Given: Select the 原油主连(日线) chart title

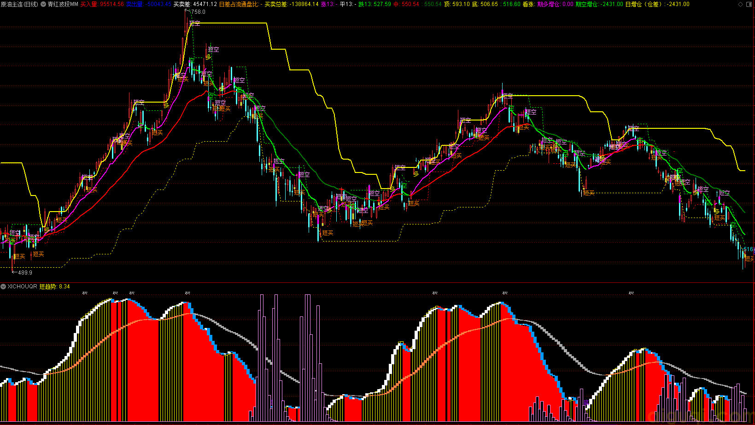Looking at the screenshot, I should pos(19,4).
